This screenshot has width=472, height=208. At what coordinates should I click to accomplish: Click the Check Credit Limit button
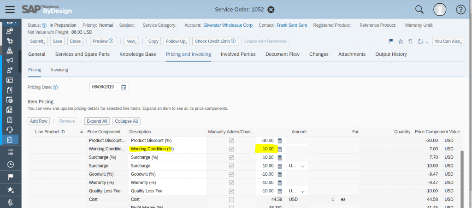click(216, 41)
